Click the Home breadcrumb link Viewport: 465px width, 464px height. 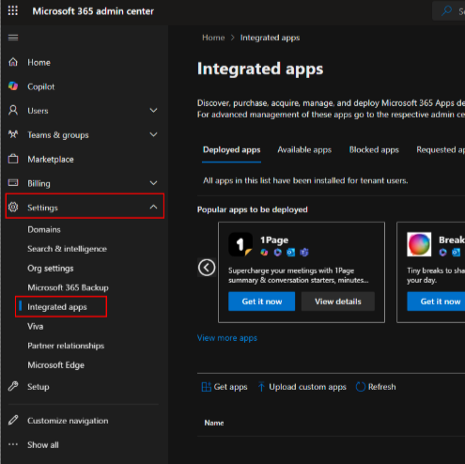[213, 38]
